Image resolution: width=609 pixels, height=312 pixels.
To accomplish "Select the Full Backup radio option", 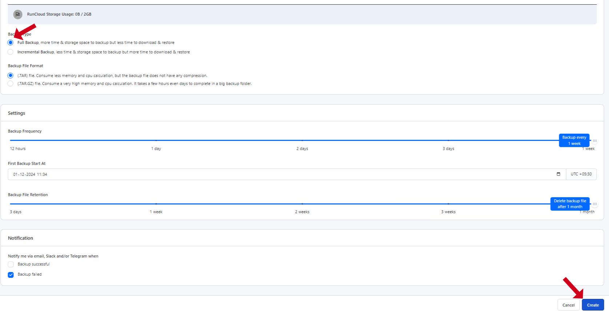I will [11, 43].
